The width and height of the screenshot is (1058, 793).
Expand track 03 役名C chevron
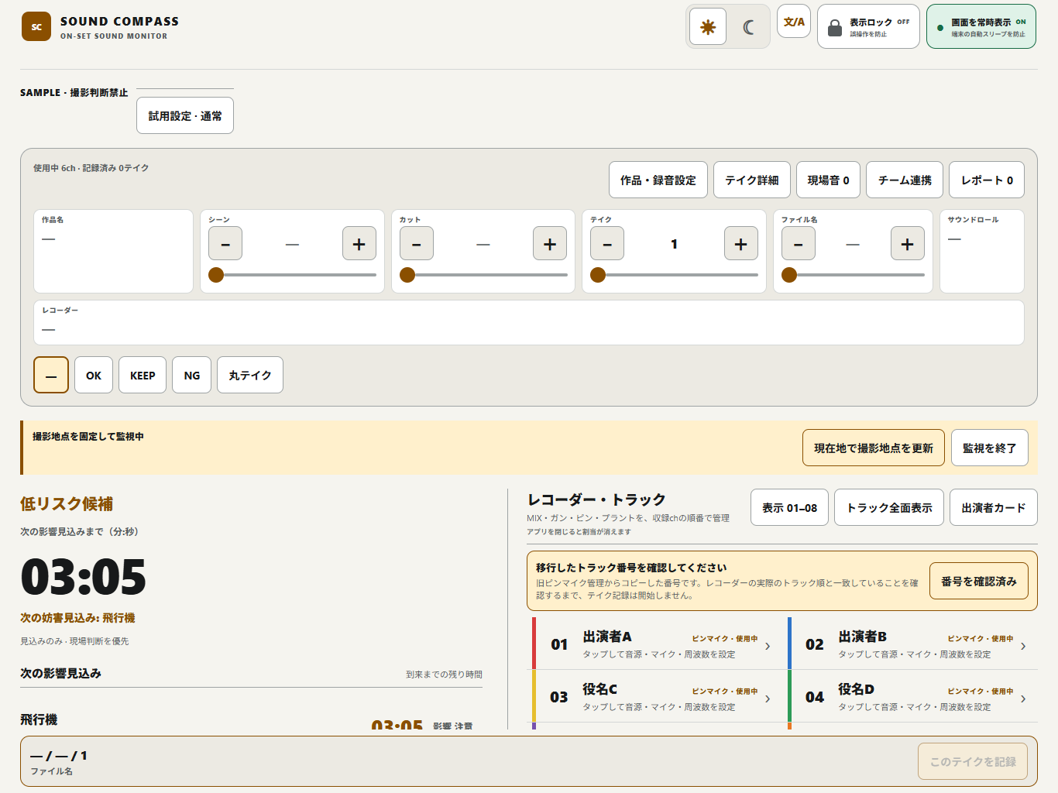coord(768,699)
